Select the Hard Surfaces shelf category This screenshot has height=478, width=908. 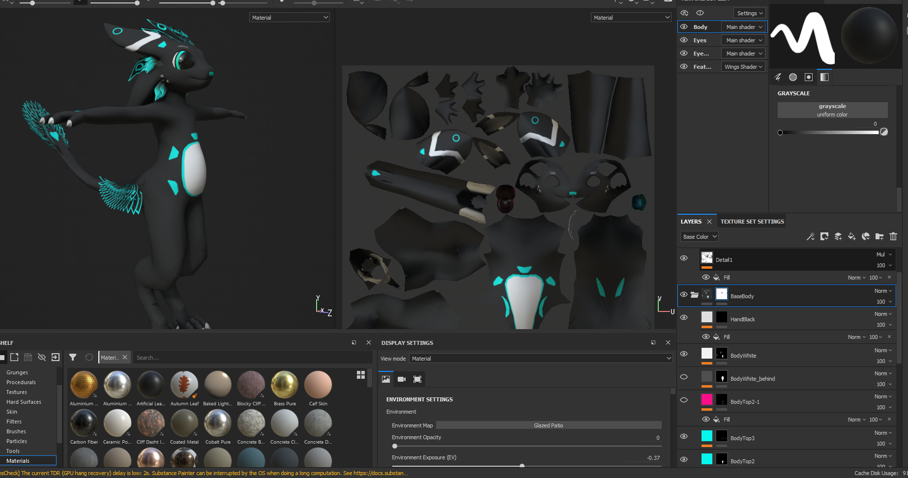[x=24, y=402]
